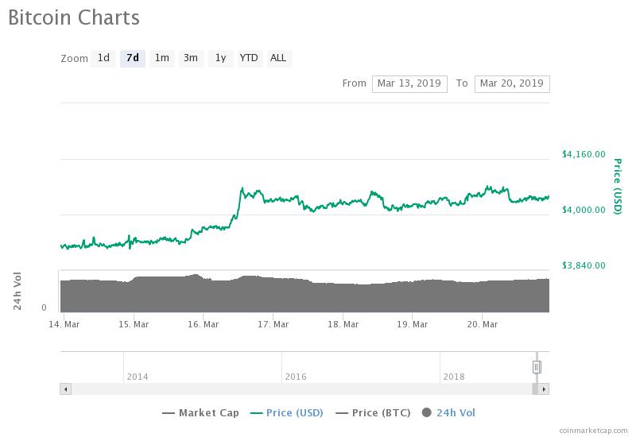636x437 pixels.
Task: Toggle Market Cap series in legend
Action: (201, 412)
